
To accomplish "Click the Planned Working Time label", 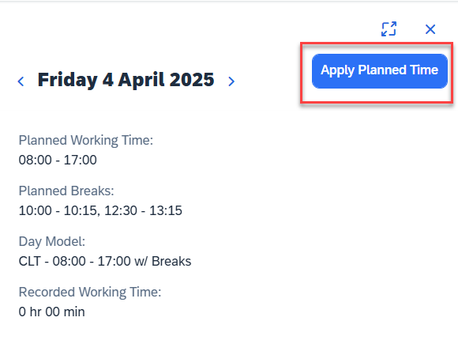I will (86, 140).
